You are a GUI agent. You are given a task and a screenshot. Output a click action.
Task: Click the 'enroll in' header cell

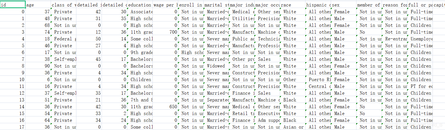coord(191,5)
